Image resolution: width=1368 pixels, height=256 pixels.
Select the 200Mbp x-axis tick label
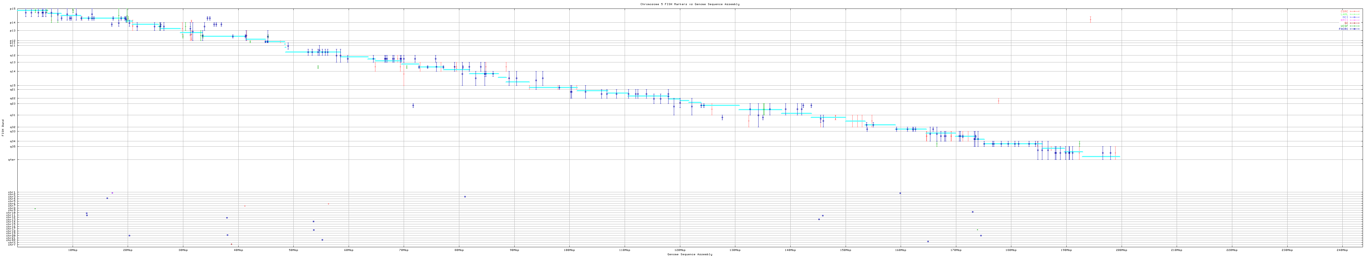pos(1121,250)
